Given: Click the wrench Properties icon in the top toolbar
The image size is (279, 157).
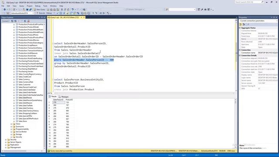Looking at the screenshot, I should (x=202, y=10).
